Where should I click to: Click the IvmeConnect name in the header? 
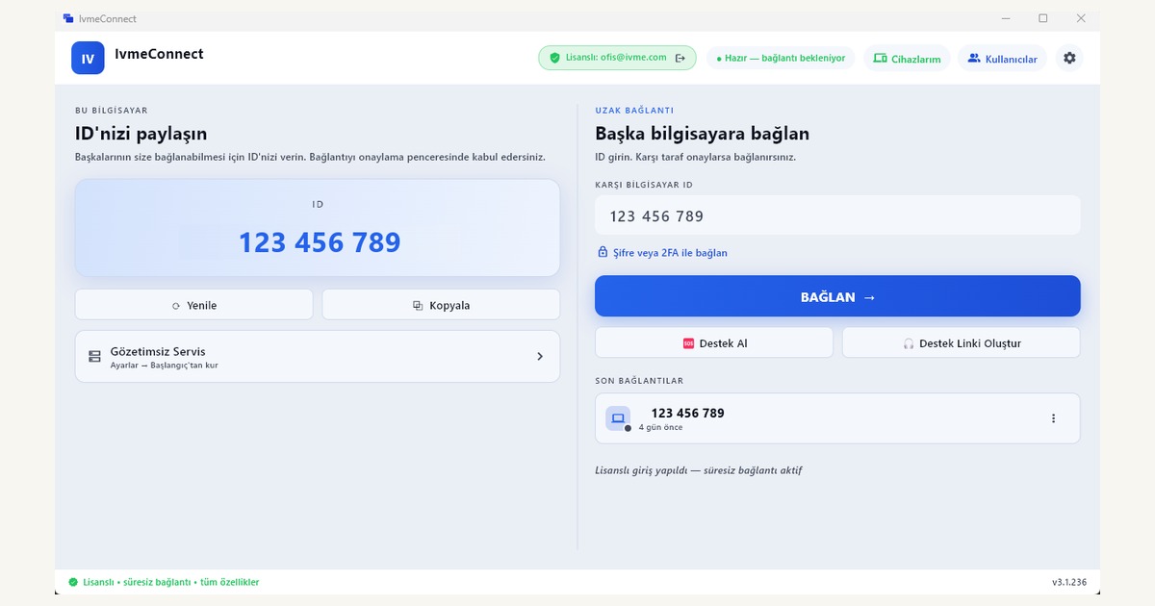159,54
